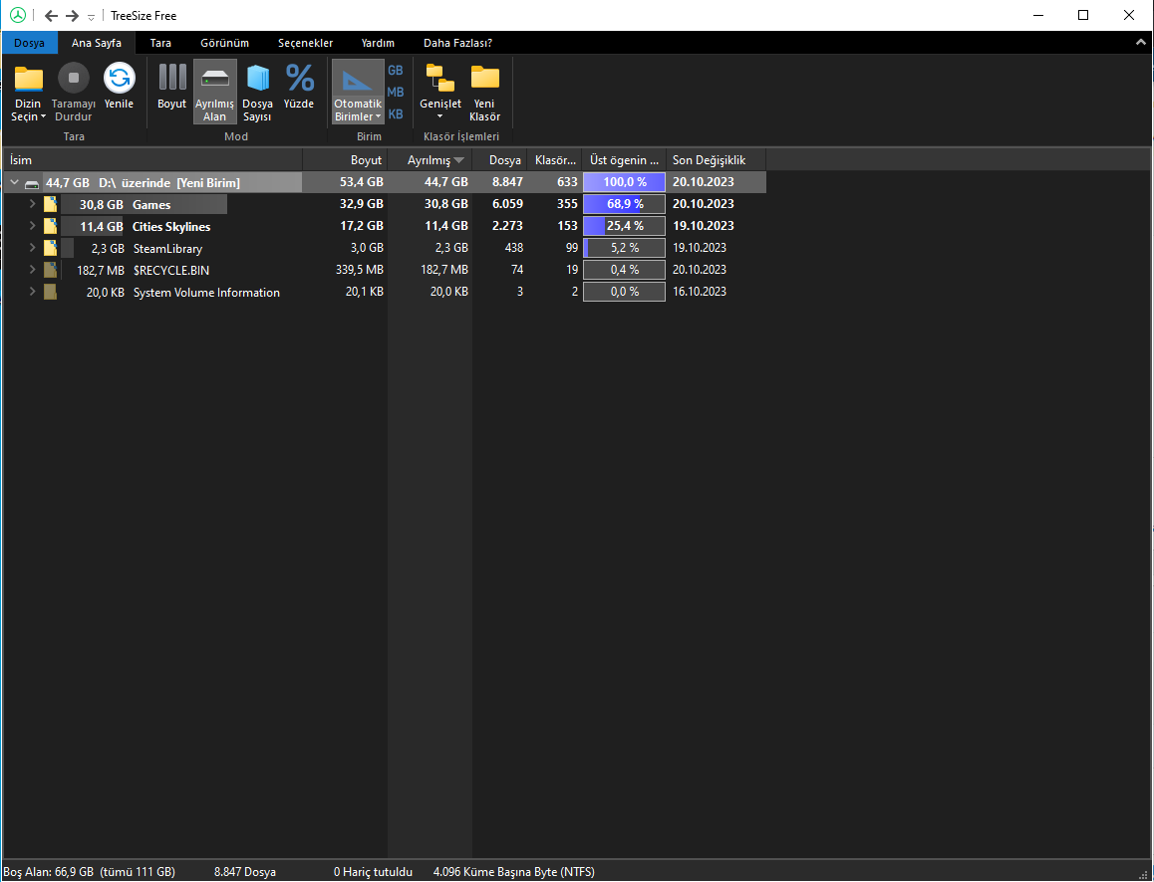The width and height of the screenshot is (1154, 882).
Task: Click the 6.059 file count cell
Action: click(x=507, y=204)
